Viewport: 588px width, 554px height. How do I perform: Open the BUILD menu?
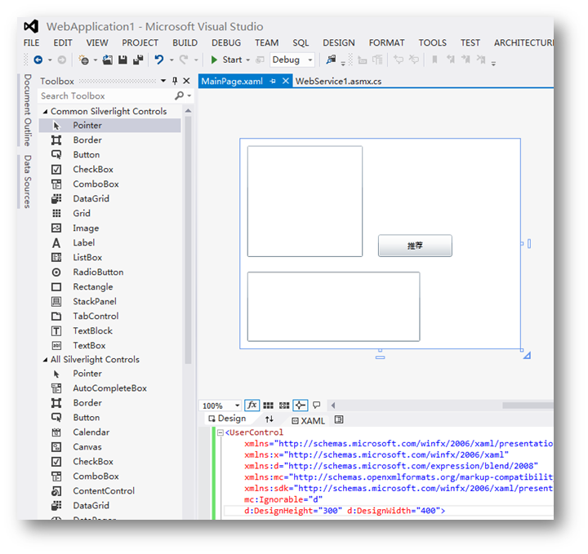(x=185, y=42)
